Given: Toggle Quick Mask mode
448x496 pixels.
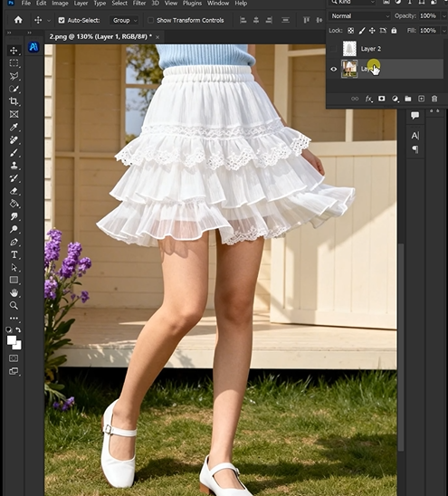Looking at the screenshot, I should click(x=14, y=358).
